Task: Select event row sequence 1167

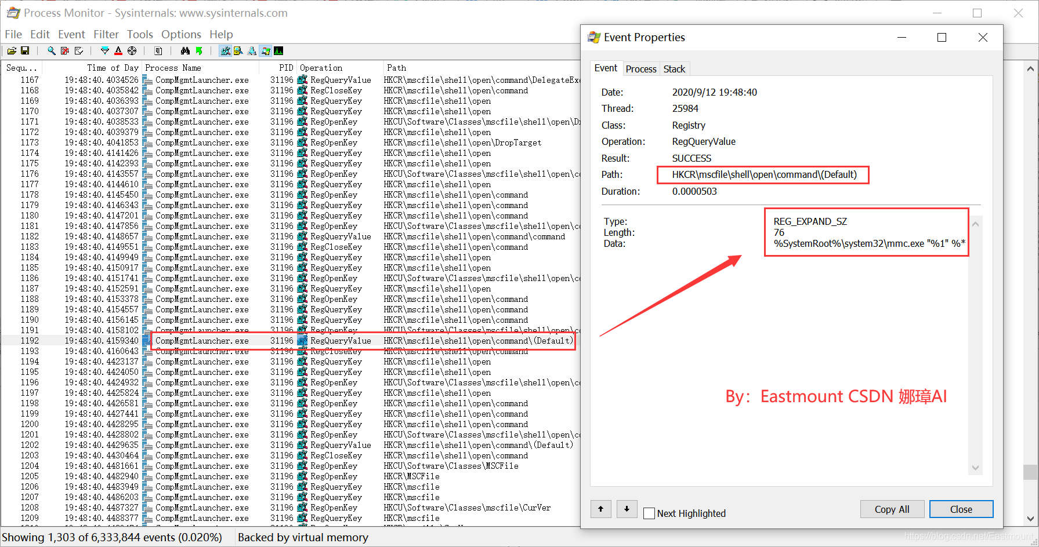Action: point(290,80)
